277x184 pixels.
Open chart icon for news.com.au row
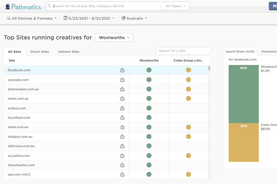pyautogui.click(x=122, y=98)
